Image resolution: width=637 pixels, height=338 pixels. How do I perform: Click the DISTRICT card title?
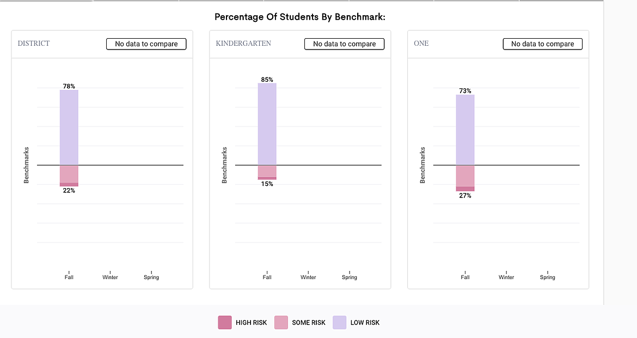pyautogui.click(x=34, y=44)
